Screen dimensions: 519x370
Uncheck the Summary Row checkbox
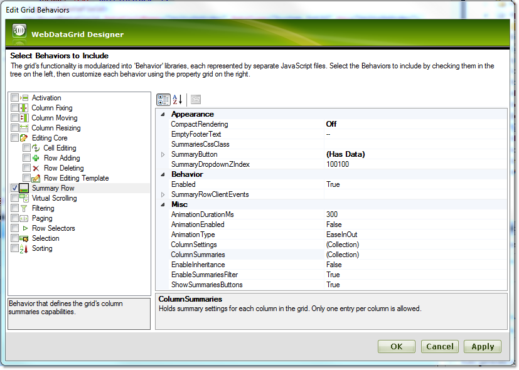coord(14,188)
